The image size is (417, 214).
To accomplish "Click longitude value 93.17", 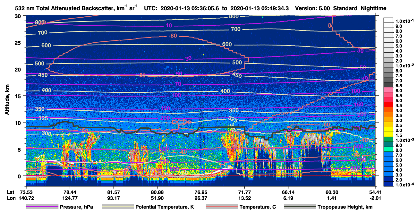I will coord(113,198).
